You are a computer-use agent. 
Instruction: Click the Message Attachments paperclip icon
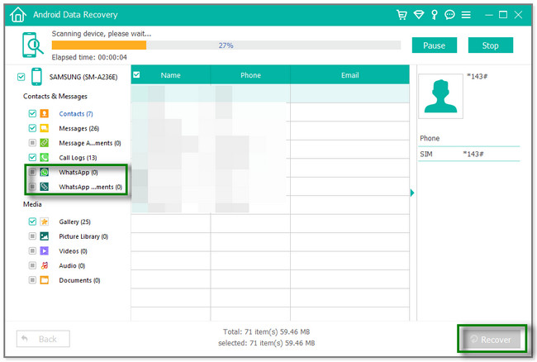pyautogui.click(x=44, y=142)
